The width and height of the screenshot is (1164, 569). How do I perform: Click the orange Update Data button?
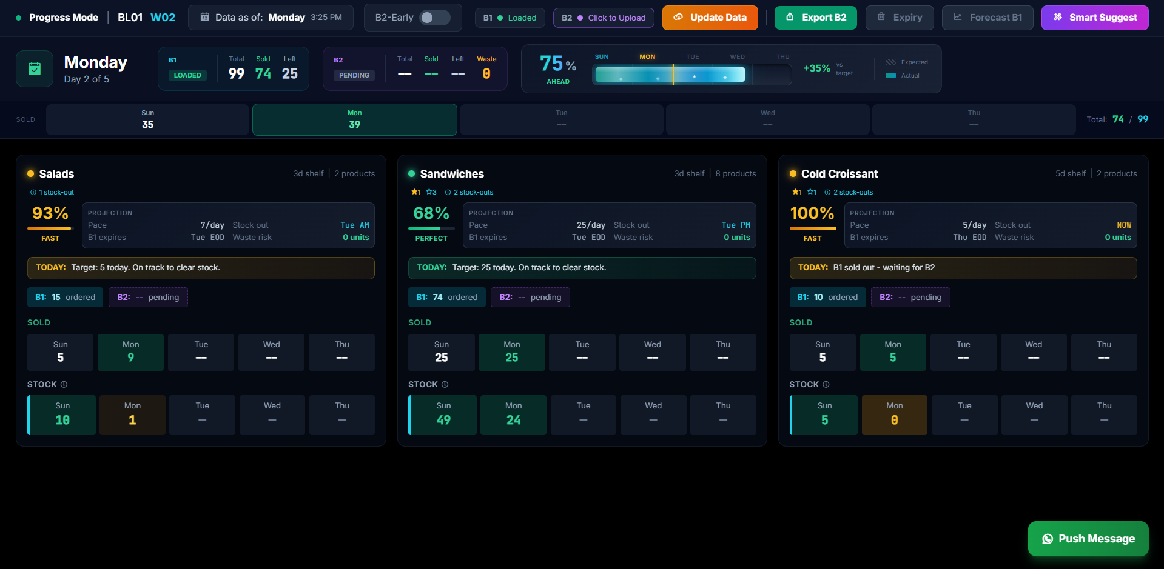coord(710,18)
